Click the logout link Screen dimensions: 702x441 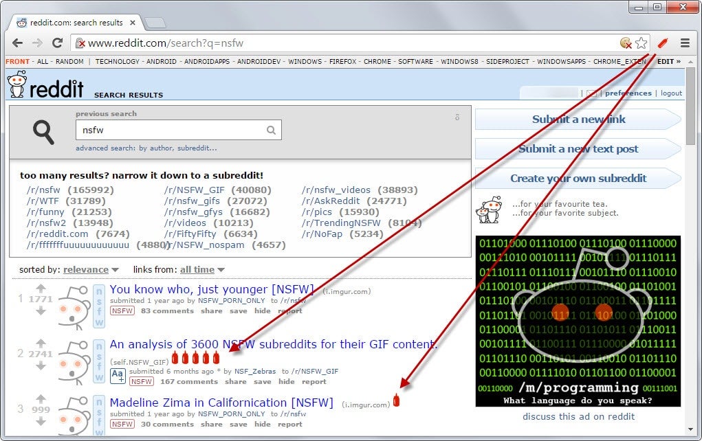671,93
